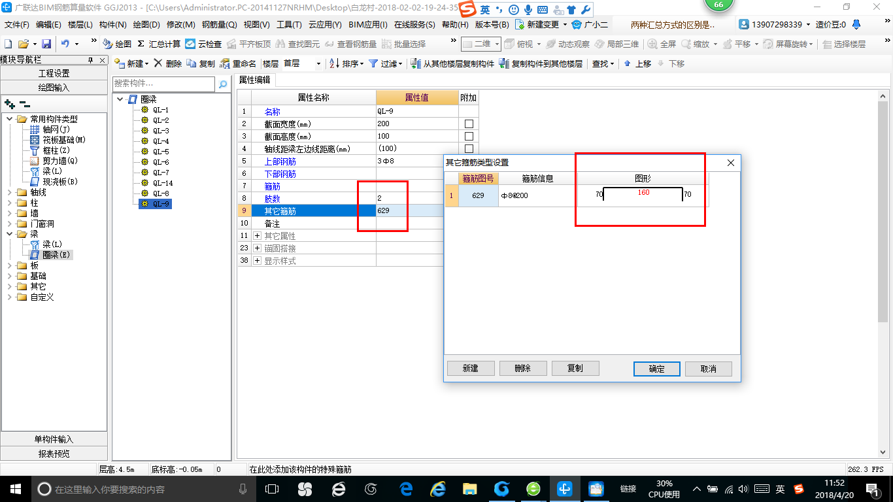This screenshot has height=502, width=893.
Task: Click 新建 button in stirrup dialog
Action: tap(471, 368)
